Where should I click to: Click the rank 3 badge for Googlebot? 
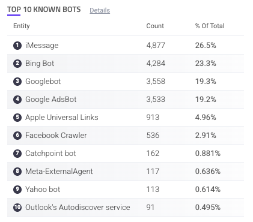pyautogui.click(x=17, y=82)
